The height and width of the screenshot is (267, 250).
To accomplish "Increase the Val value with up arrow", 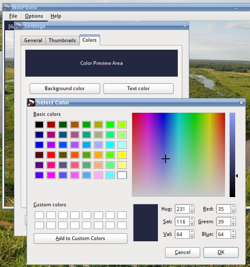I will (x=192, y=232).
